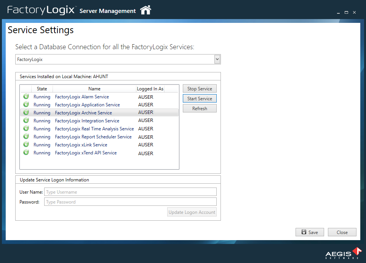Click the dropdown arrow of the FactoryLogix selector
The width and height of the screenshot is (366, 263).
[217, 59]
